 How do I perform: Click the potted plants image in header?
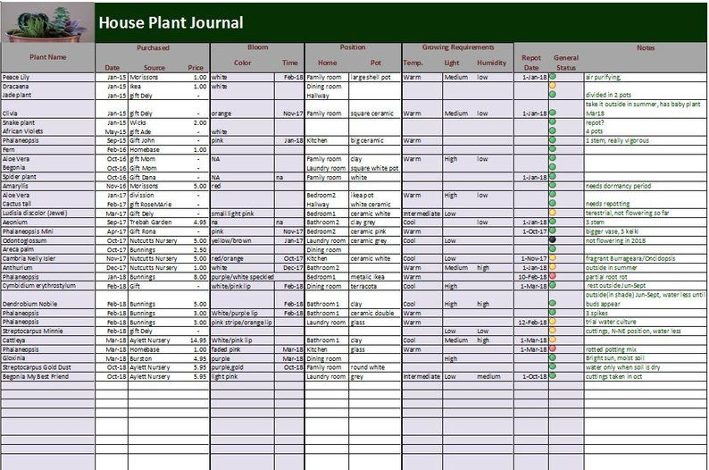click(47, 22)
